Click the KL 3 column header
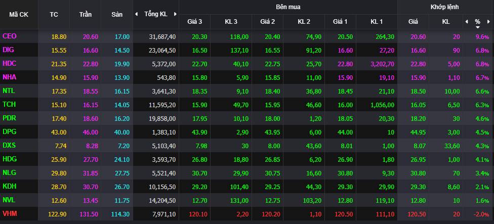494x224 pixels. point(231,22)
